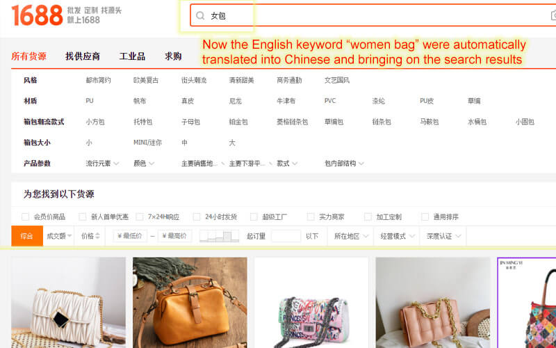Select the 工业品 tab
Screen dimensions: 556x348
132,56
